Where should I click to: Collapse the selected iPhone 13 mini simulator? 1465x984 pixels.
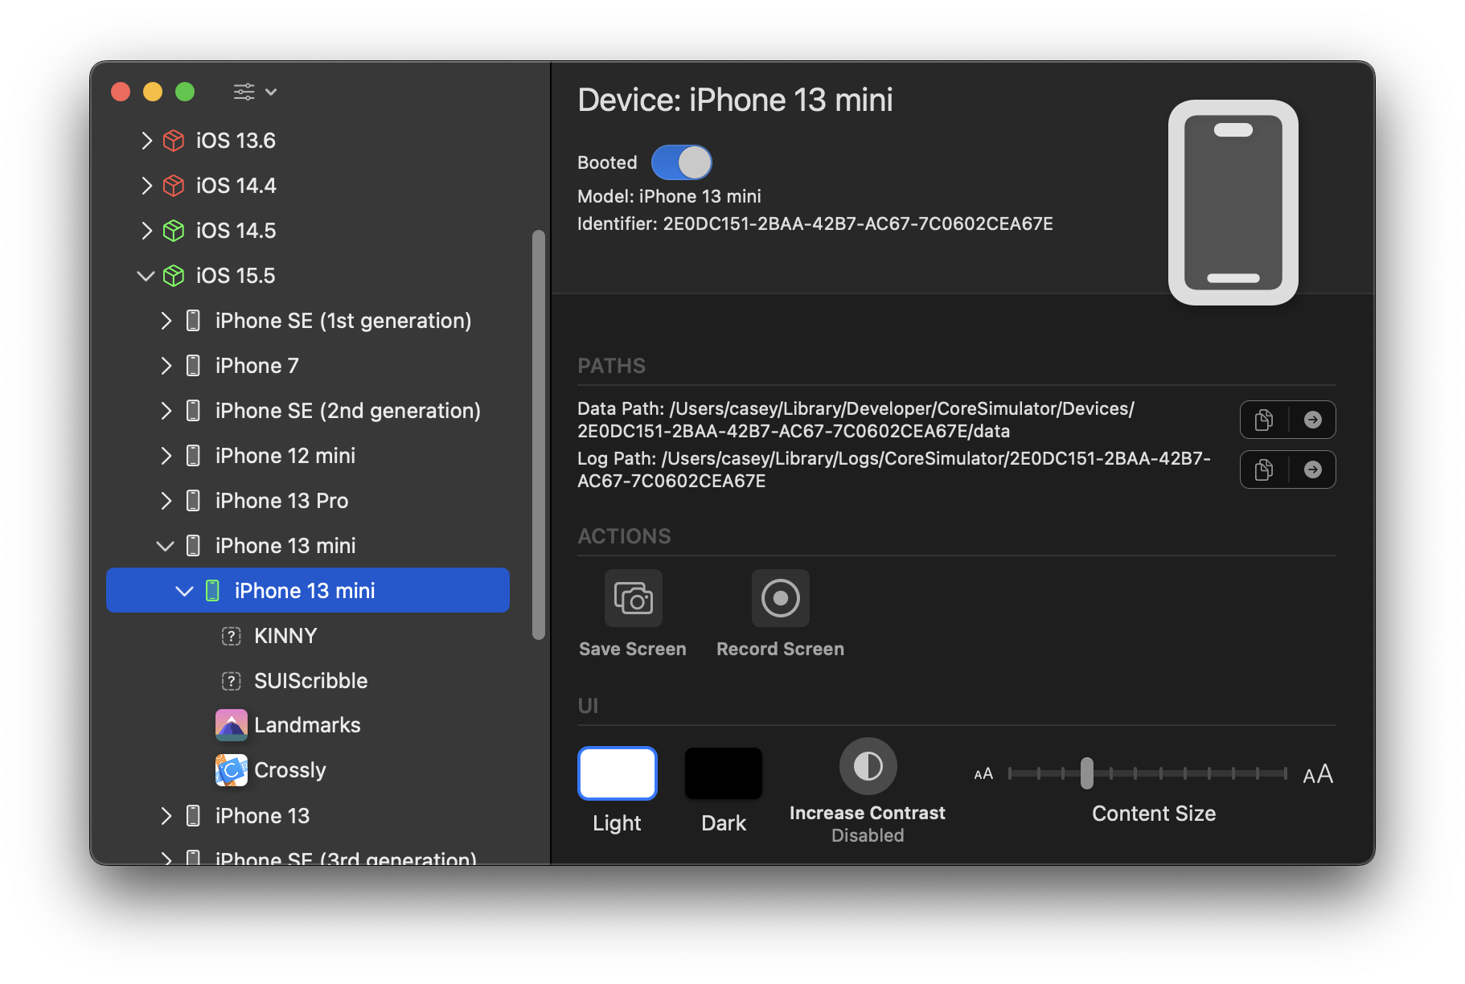click(x=184, y=591)
